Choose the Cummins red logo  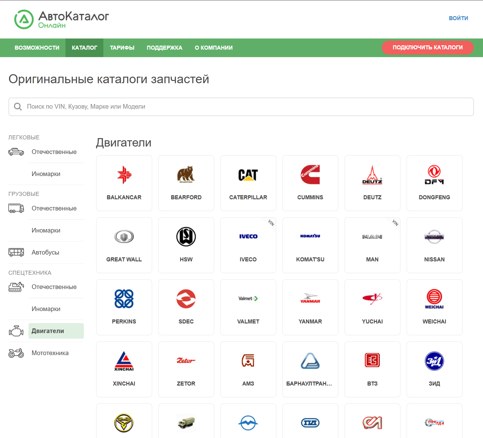(x=310, y=175)
